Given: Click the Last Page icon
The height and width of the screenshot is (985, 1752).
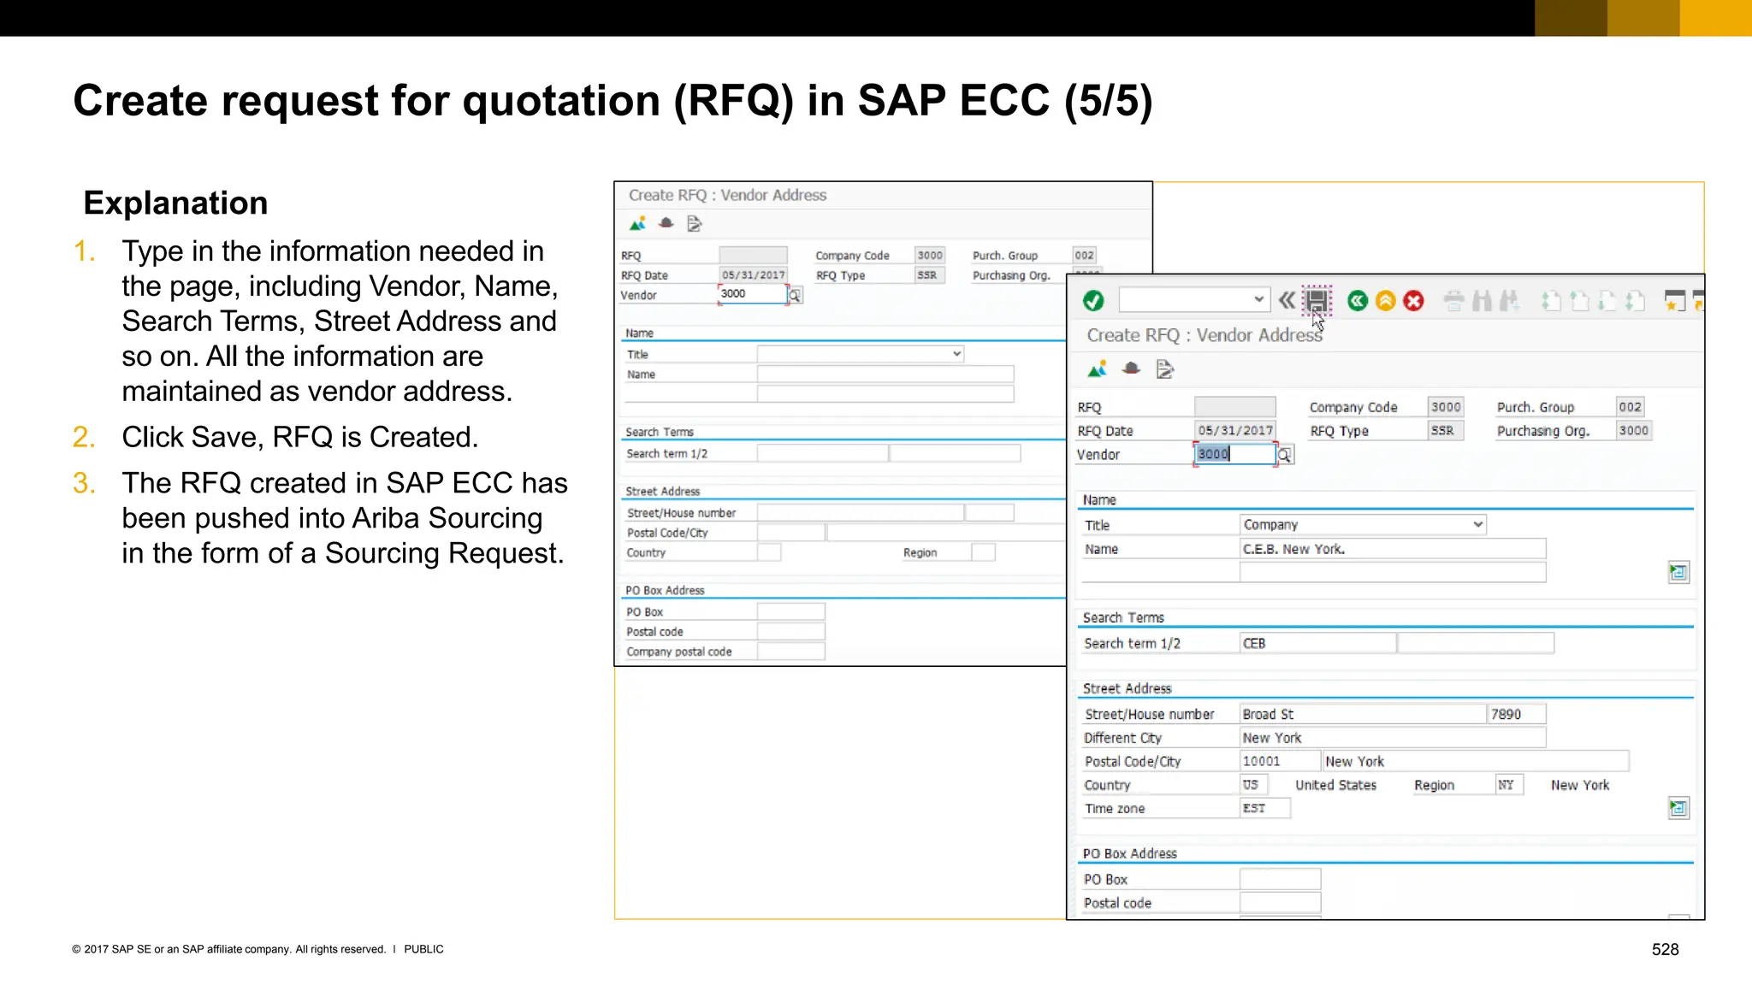Looking at the screenshot, I should coord(1636,301).
